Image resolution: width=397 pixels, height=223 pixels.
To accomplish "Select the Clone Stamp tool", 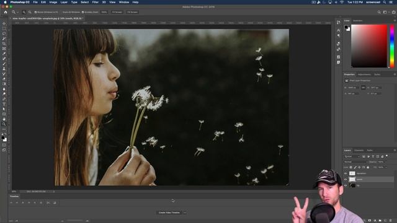I will click(x=4, y=69).
